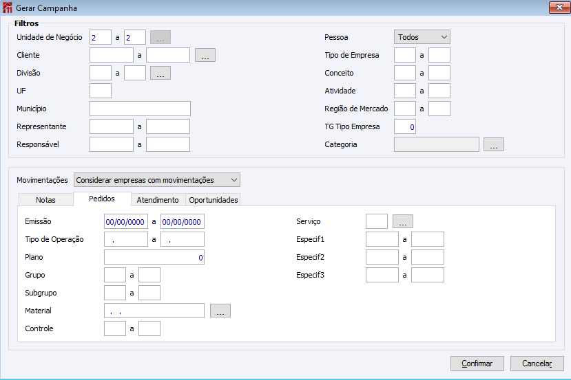This screenshot has height=380, width=571.
Task: Click the UF input field
Action: pos(101,91)
